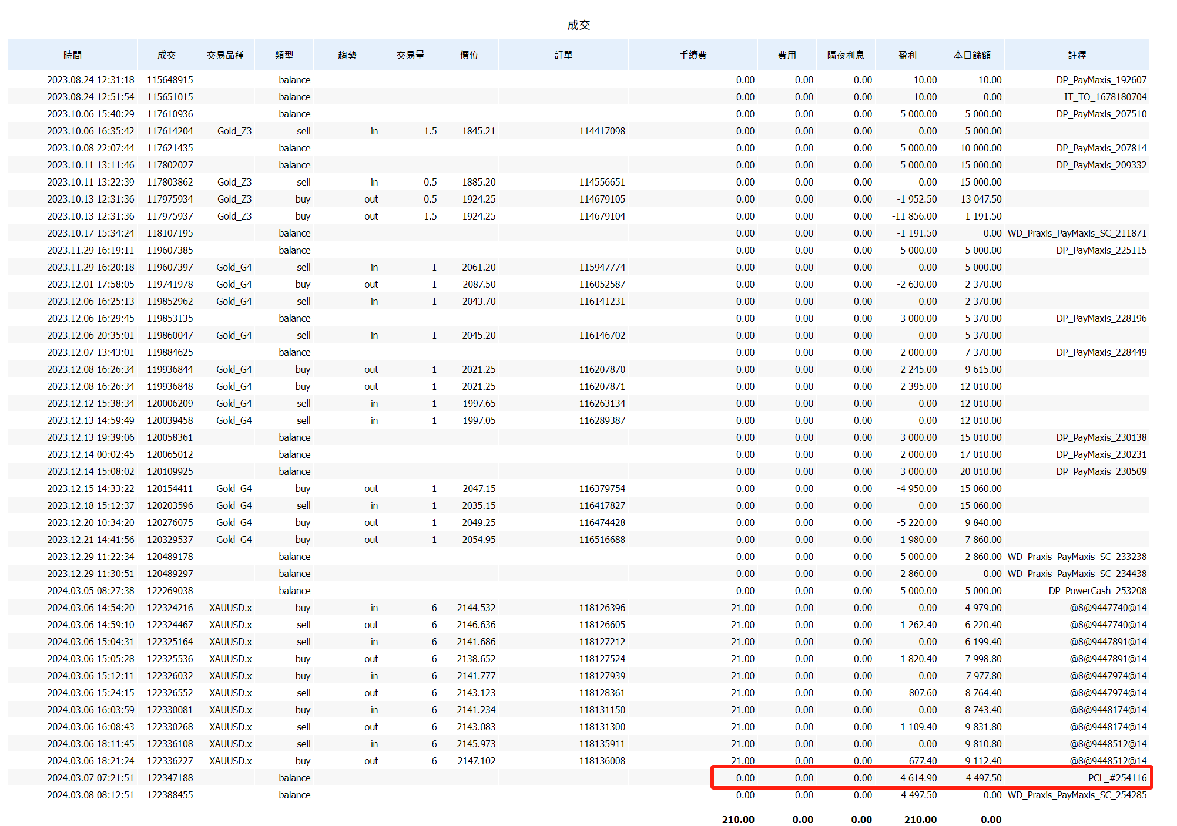Image resolution: width=1177 pixels, height=826 pixels.
Task: Click order number 118136008
Action: coord(602,761)
